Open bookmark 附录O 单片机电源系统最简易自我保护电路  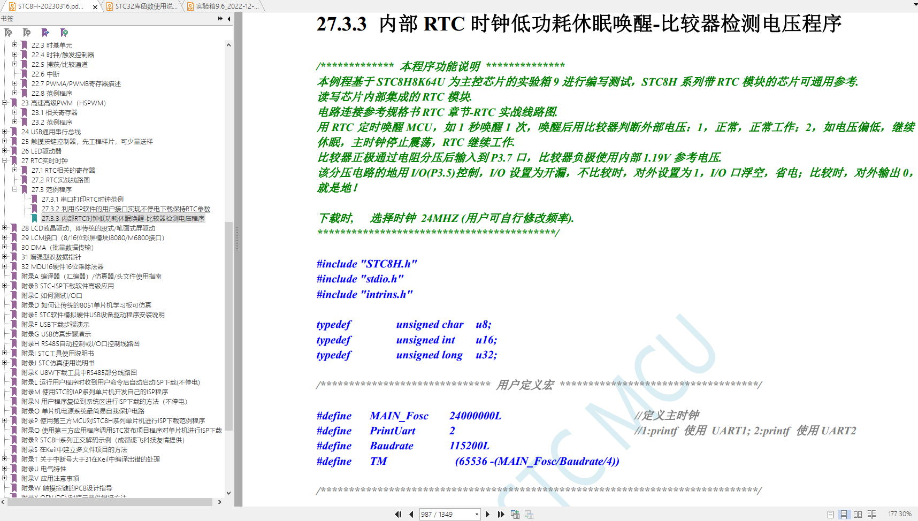tap(83, 411)
